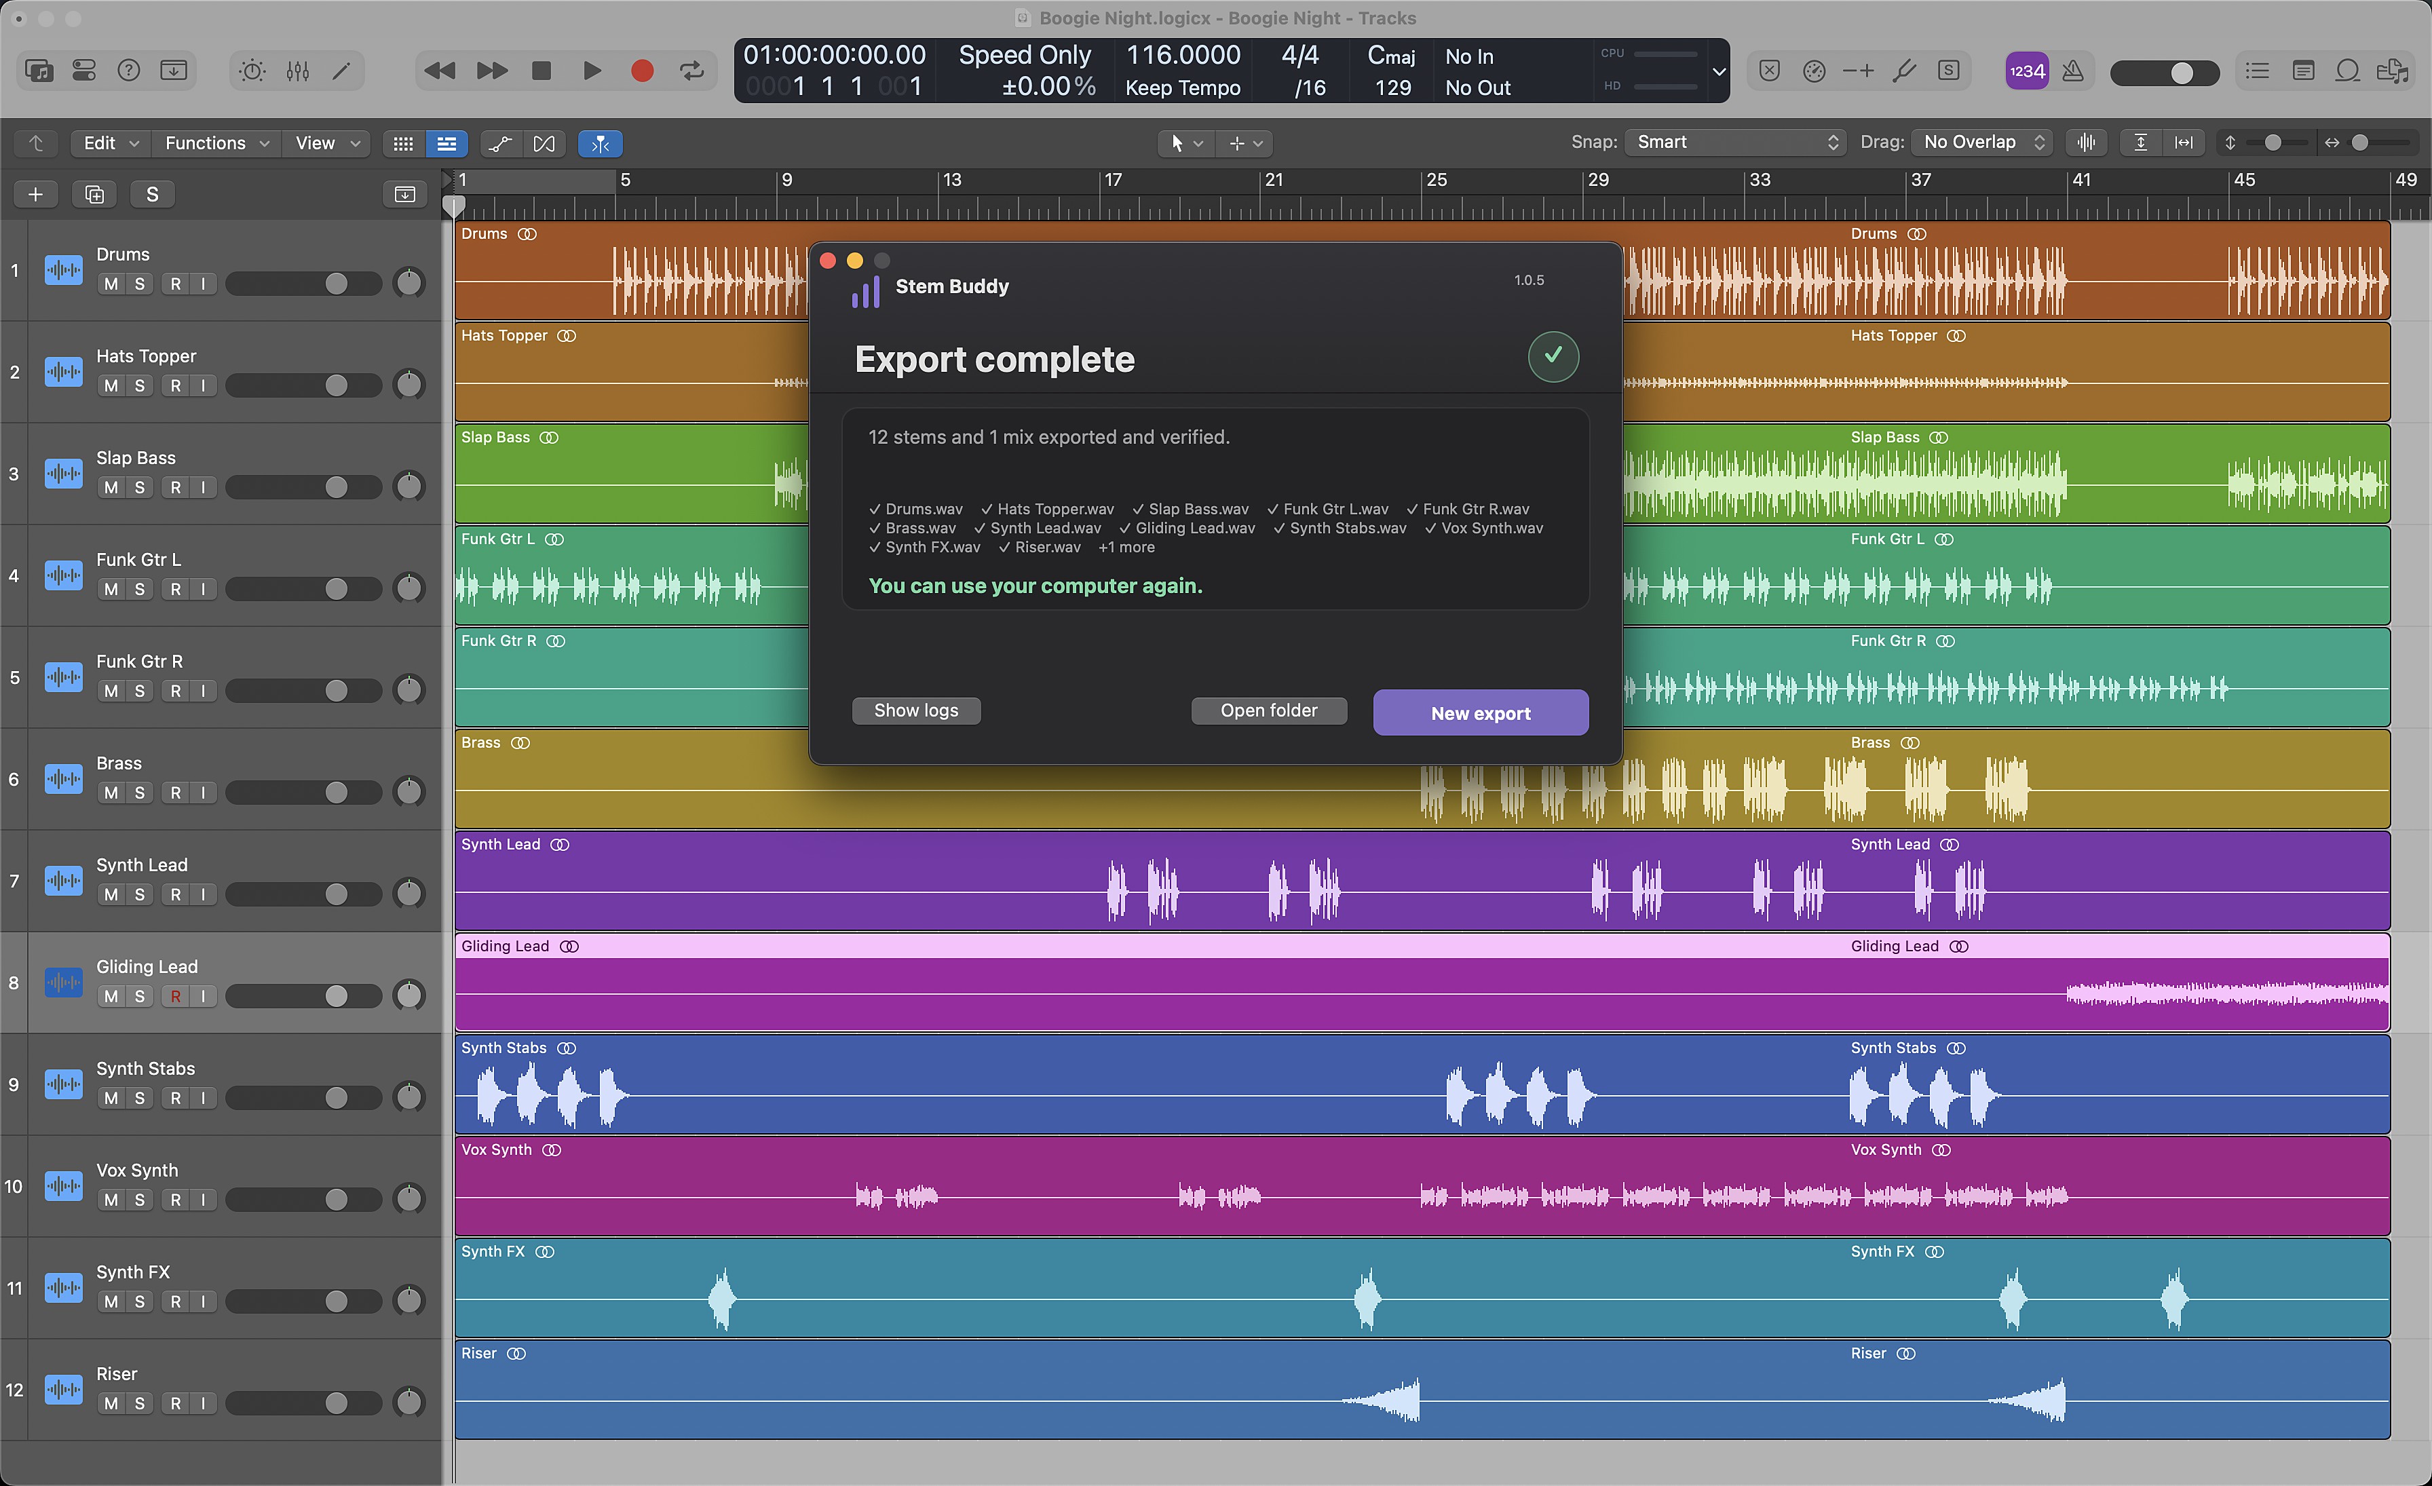Open the Drag No Overlap dropdown

point(1982,142)
